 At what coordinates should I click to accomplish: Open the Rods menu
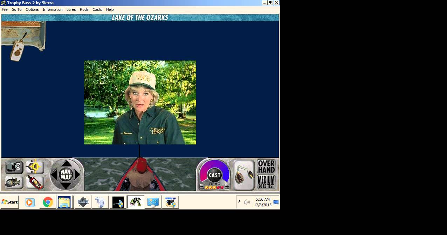84,9
